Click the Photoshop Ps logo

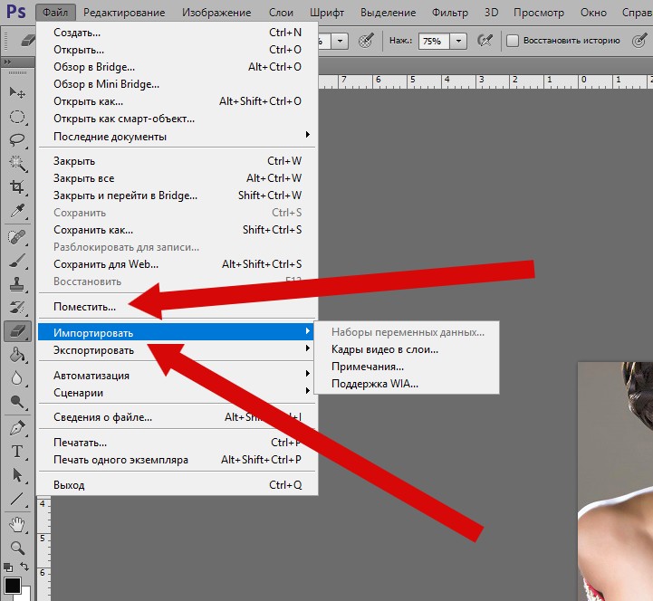coord(15,12)
